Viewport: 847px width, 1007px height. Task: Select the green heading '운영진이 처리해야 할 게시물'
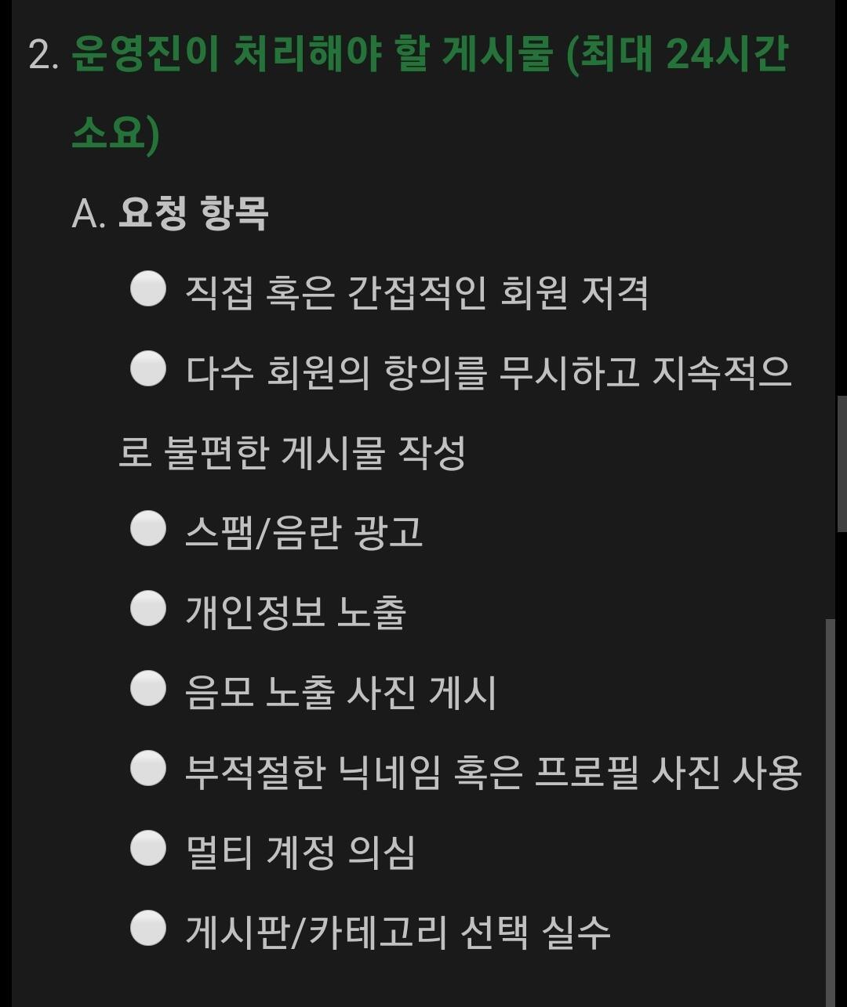click(314, 55)
